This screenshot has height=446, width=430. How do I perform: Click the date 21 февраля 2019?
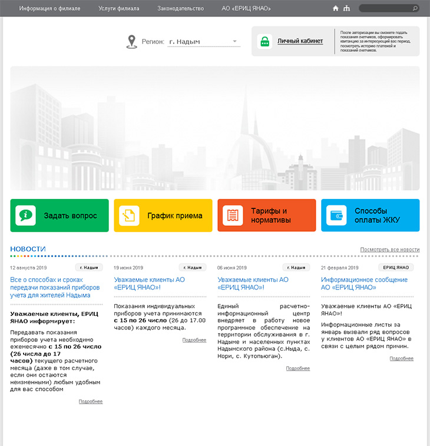coord(339,268)
